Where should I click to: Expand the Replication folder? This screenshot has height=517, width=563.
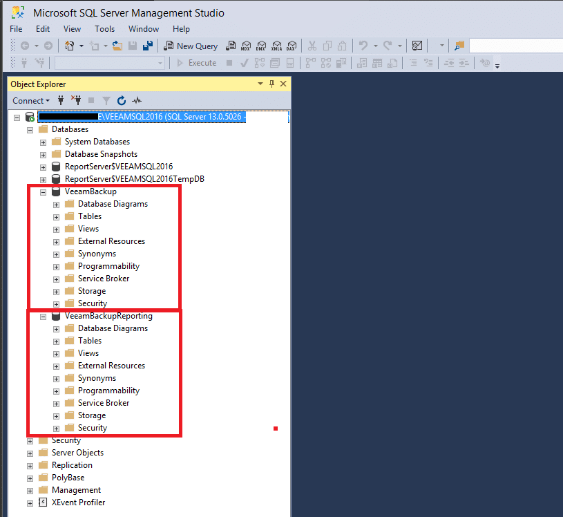pos(30,466)
